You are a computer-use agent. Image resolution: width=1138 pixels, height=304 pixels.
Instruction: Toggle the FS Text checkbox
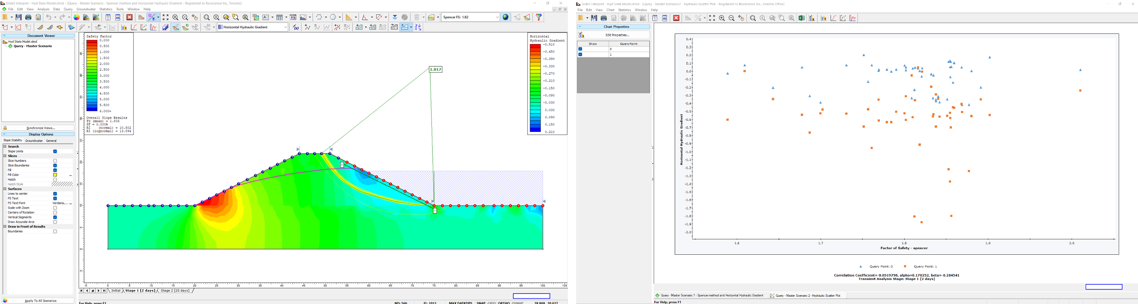coord(55,199)
